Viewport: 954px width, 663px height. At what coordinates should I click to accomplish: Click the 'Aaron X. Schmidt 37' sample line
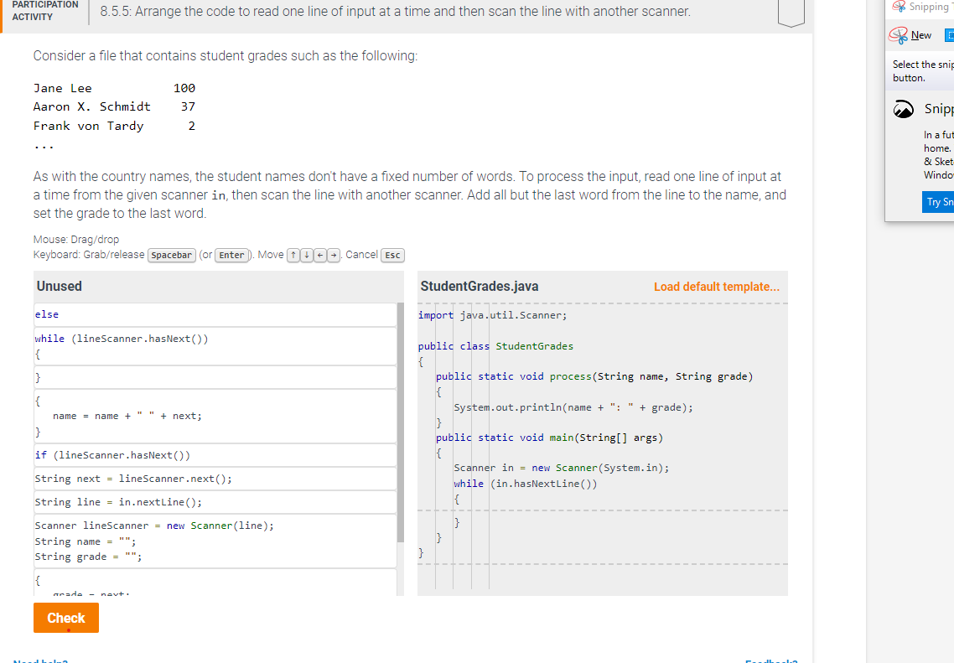[x=114, y=106]
